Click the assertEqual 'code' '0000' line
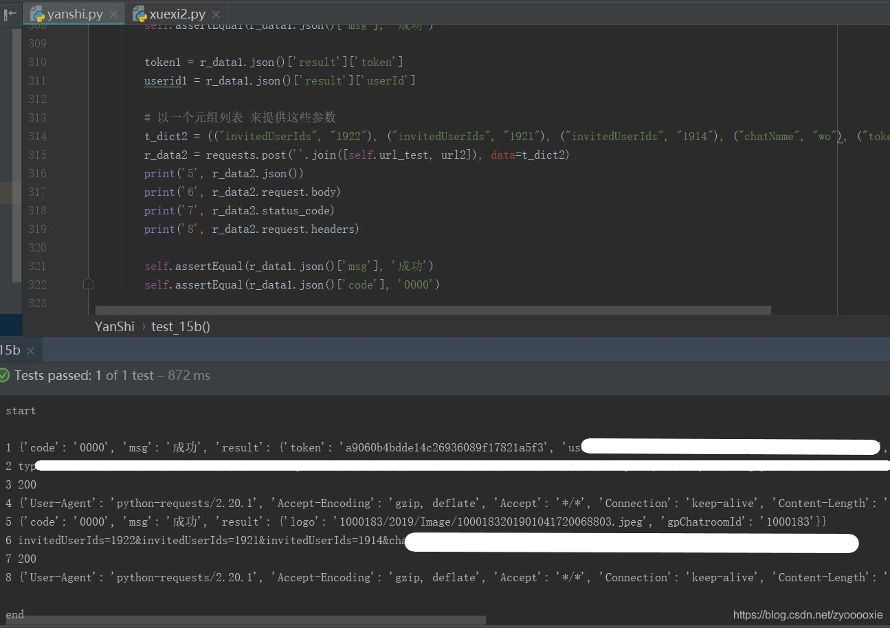This screenshot has width=890, height=628. 291,284
